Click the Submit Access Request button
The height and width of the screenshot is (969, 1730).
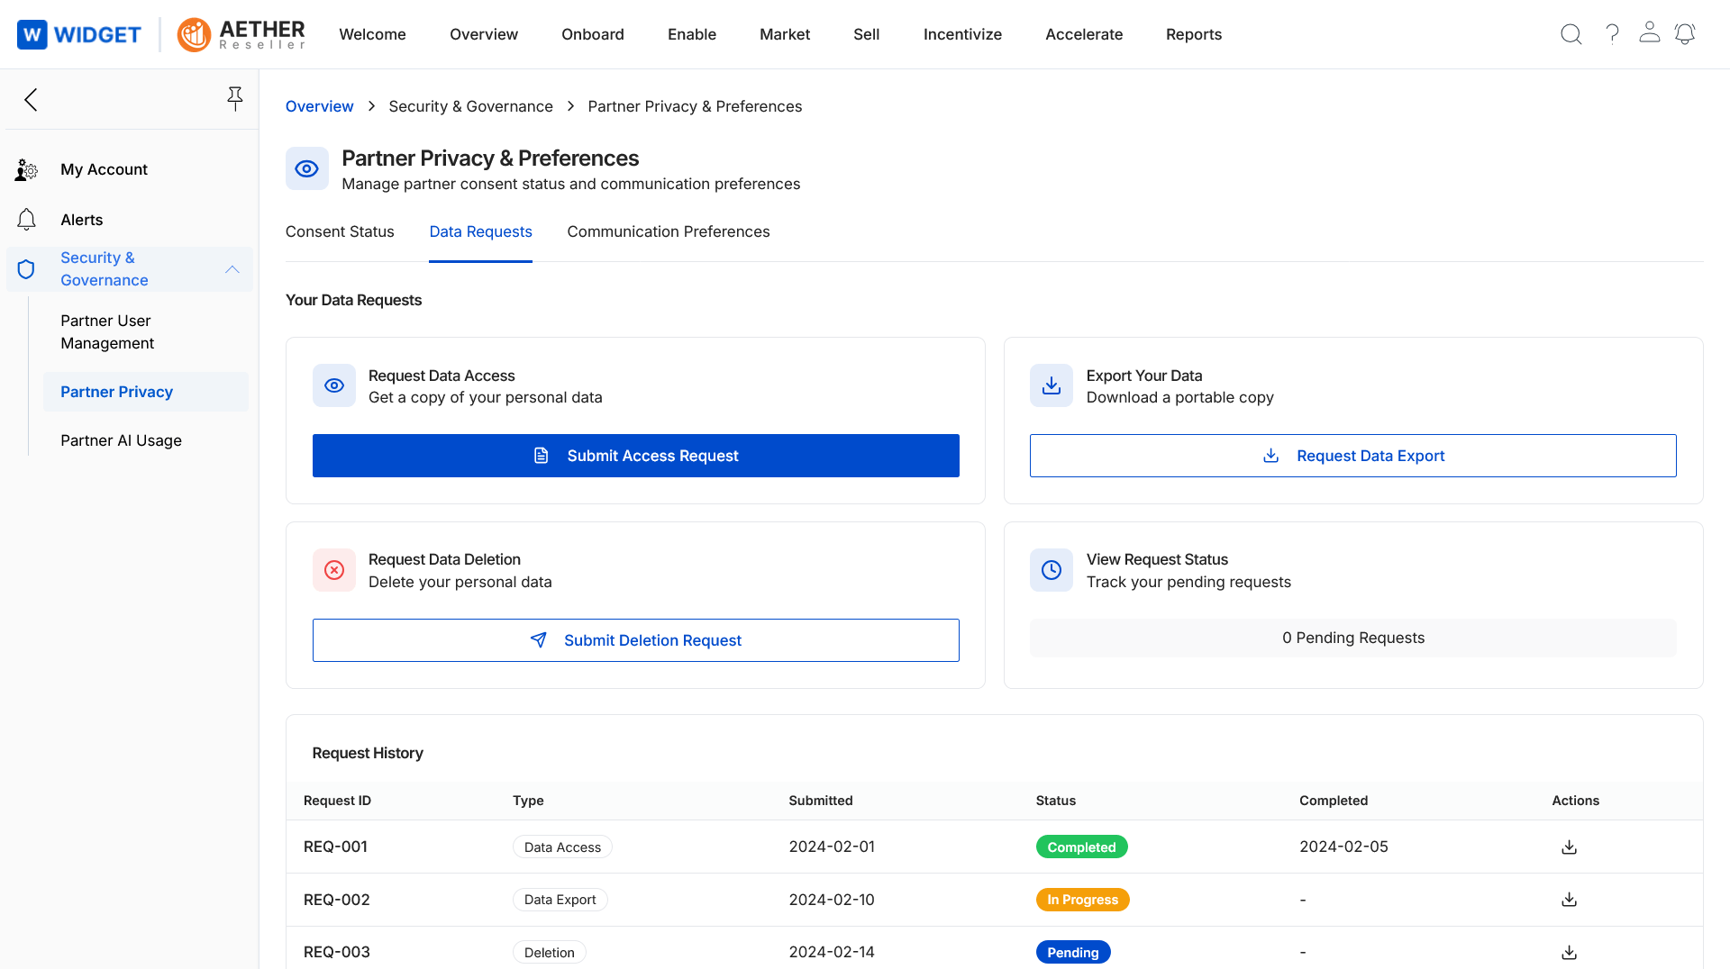(x=635, y=456)
